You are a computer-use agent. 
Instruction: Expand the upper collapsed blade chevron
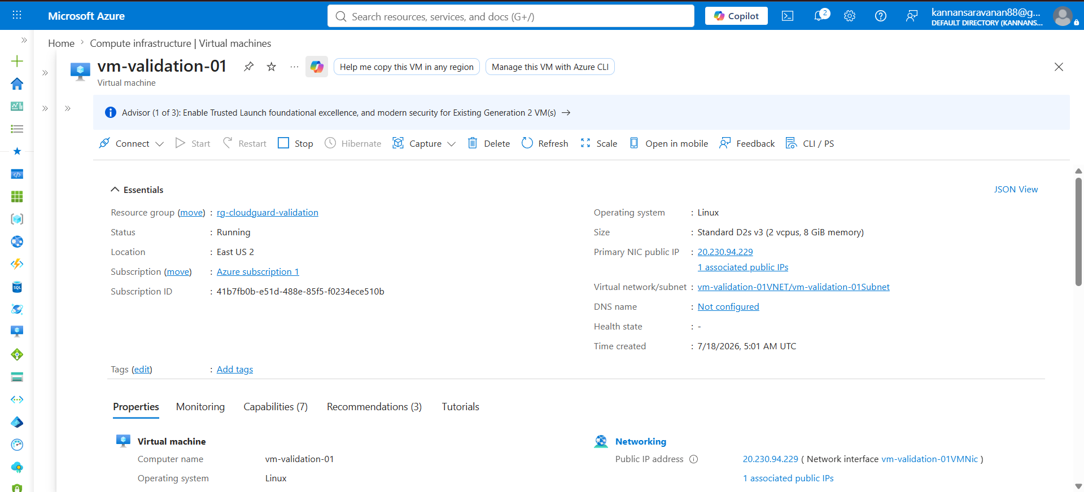pos(45,73)
